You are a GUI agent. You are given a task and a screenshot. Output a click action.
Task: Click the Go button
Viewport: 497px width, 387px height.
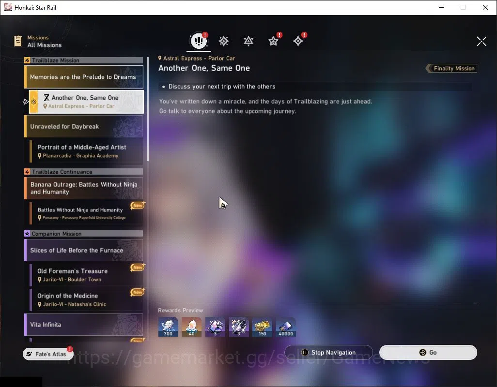point(428,352)
